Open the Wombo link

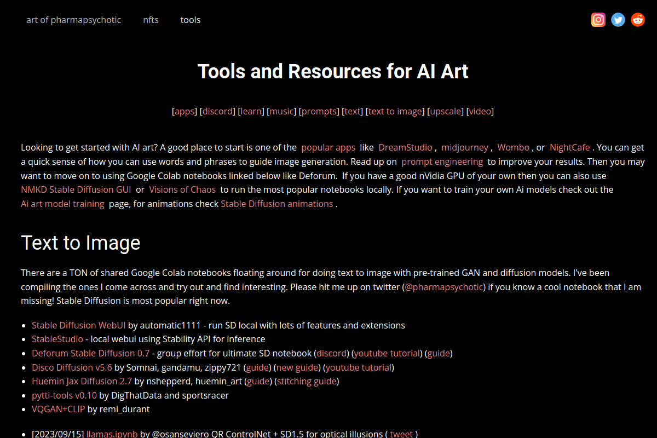tap(514, 147)
